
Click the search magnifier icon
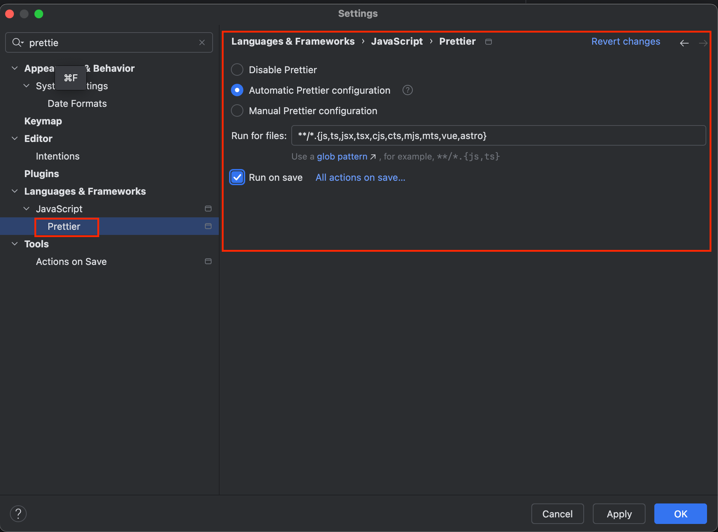[17, 42]
